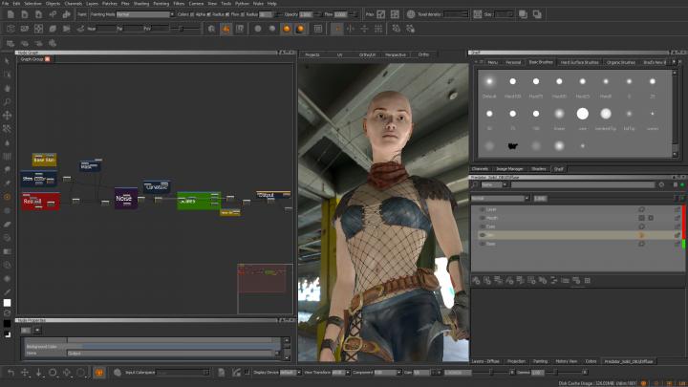Select the Default brush in the shelf
Screen dimensions: 688x387
[x=489, y=83]
